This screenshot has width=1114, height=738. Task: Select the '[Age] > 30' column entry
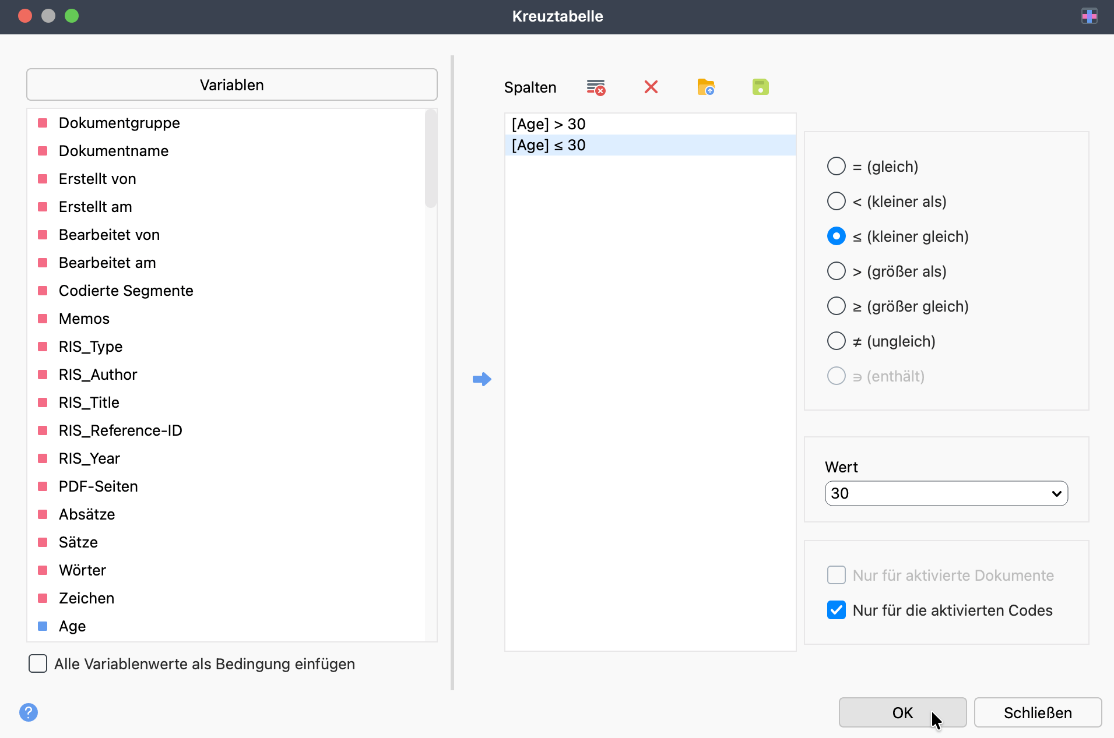pos(549,124)
